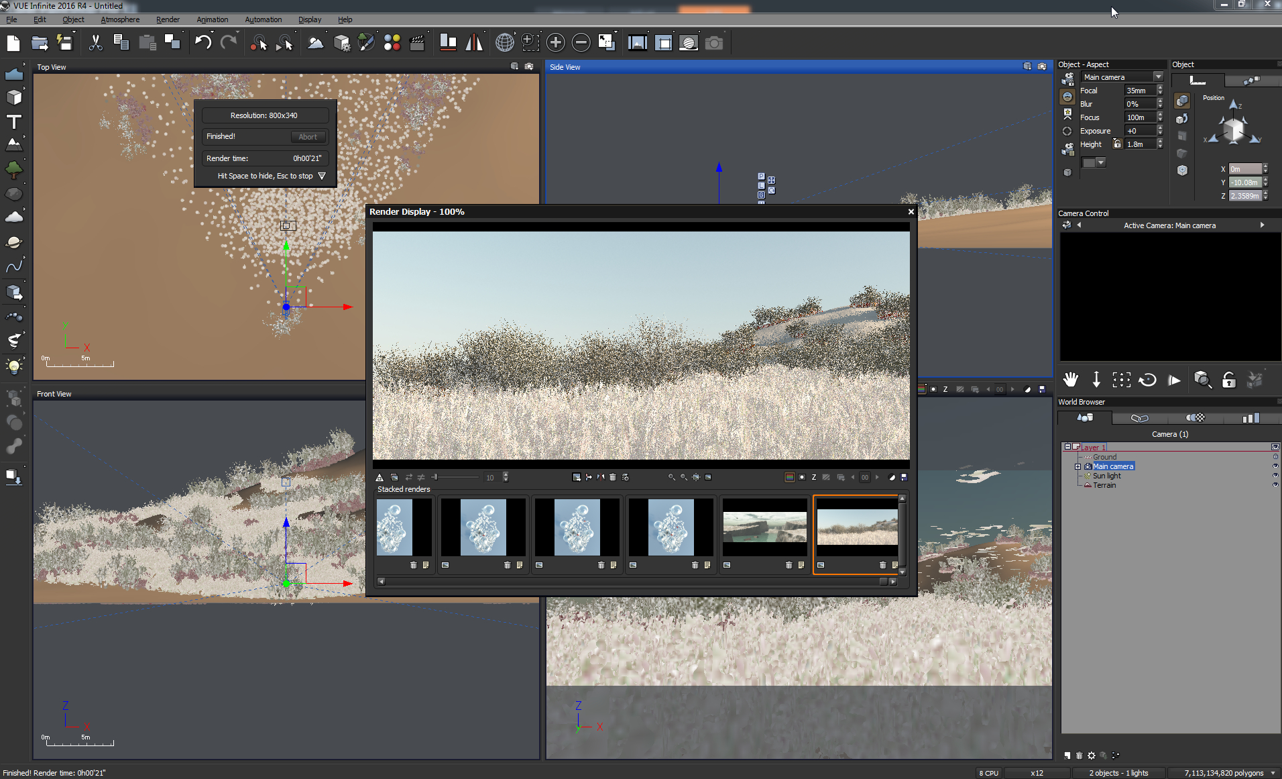Screen dimensions: 1282x779
Task: Select the Text tool in left sidebar
Action: pos(13,122)
